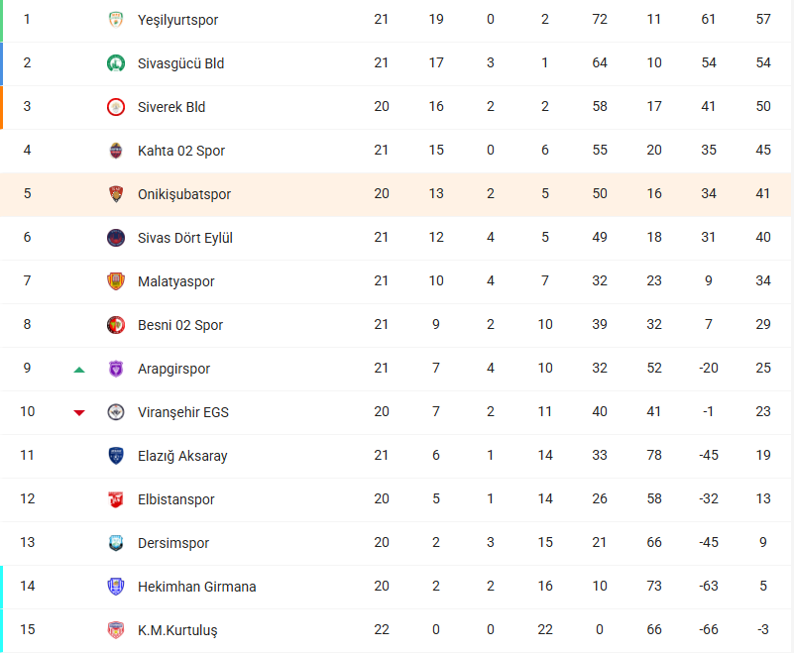Click the green up arrow beside Arapgirspor
Screen dimensions: 794x653
point(79,370)
